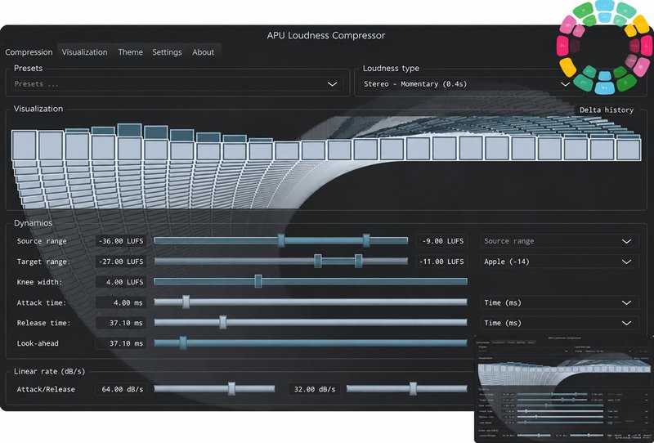Image resolution: width=654 pixels, height=443 pixels.
Task: Click the -27.00 LUFS target range field
Action: [x=121, y=262]
